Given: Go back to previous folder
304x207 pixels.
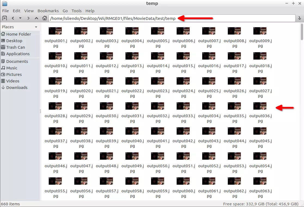Looking at the screenshot, I should coord(13,18).
